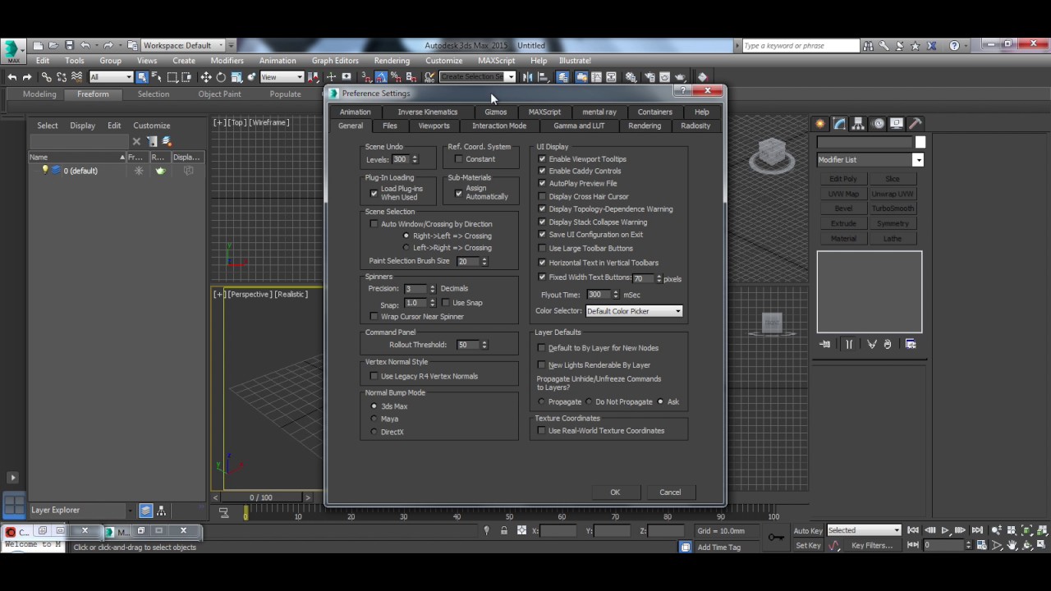Click the Open File icon in quick access
The height and width of the screenshot is (591, 1051).
(53, 45)
